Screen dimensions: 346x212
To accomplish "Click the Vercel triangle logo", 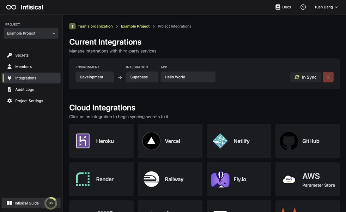I will click(x=151, y=141).
